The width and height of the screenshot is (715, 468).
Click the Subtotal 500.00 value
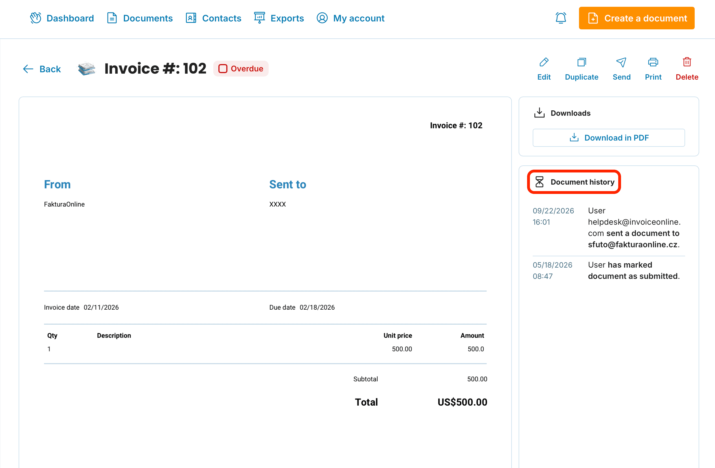[x=477, y=379]
